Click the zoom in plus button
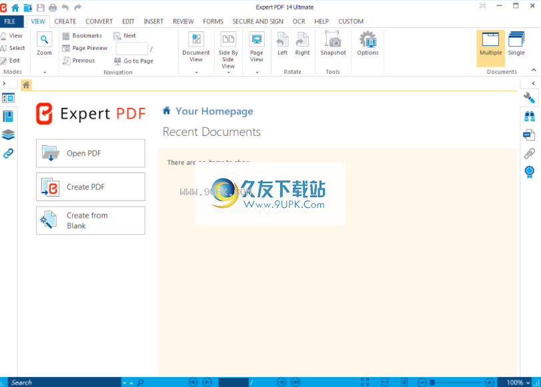This screenshot has width=541, height=387. [x=489, y=382]
